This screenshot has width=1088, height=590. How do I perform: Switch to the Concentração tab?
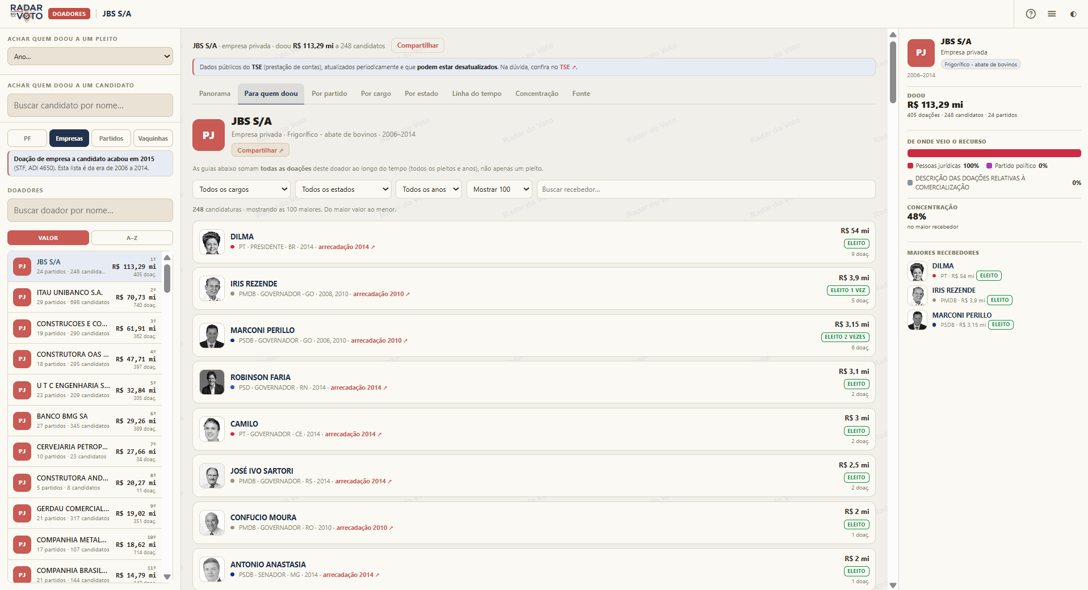(x=537, y=94)
